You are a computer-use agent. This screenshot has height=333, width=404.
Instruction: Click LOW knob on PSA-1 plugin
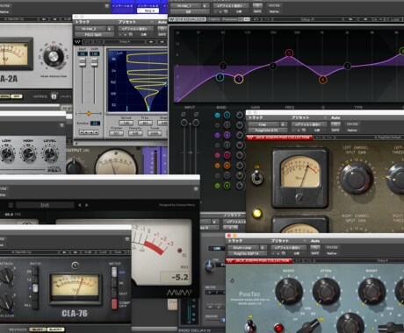7,154
